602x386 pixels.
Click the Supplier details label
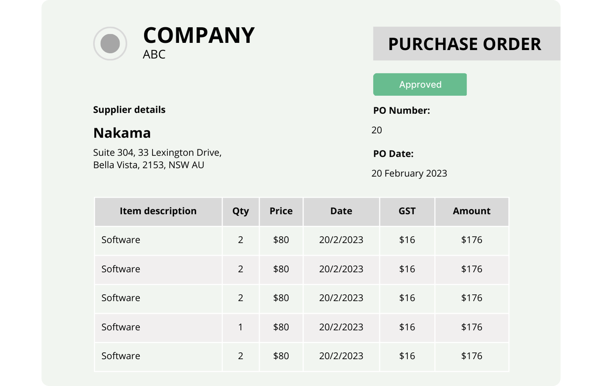pyautogui.click(x=129, y=109)
